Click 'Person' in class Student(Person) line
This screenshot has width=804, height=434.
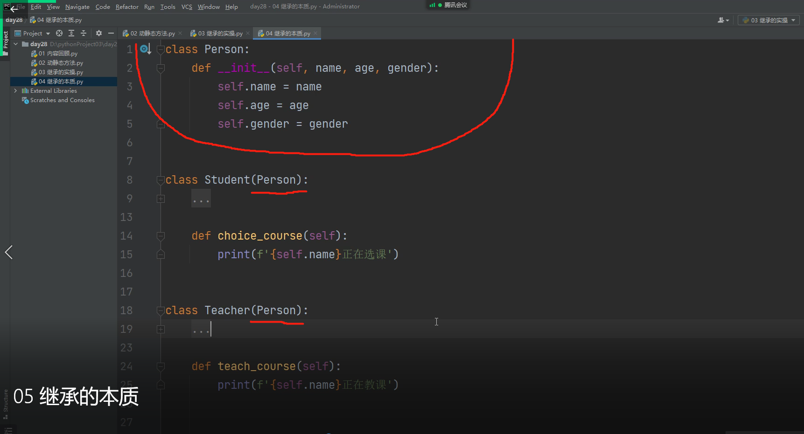click(x=277, y=180)
